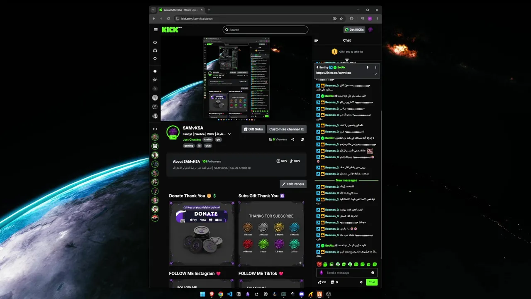
Task: Open the TikTok link olii7x
Action: coord(295,161)
